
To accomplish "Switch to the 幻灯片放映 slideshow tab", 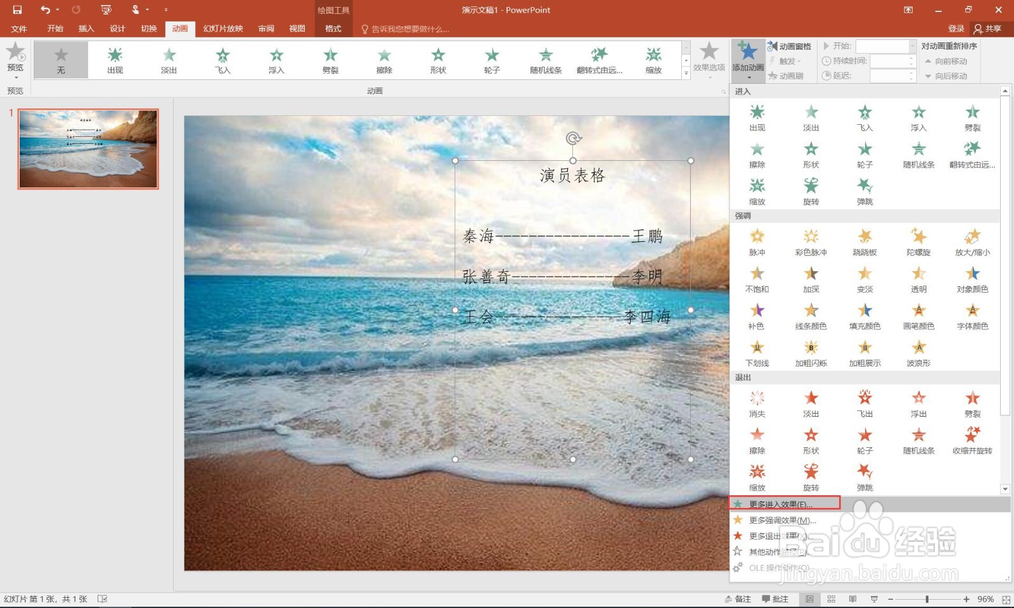I will pos(223,28).
